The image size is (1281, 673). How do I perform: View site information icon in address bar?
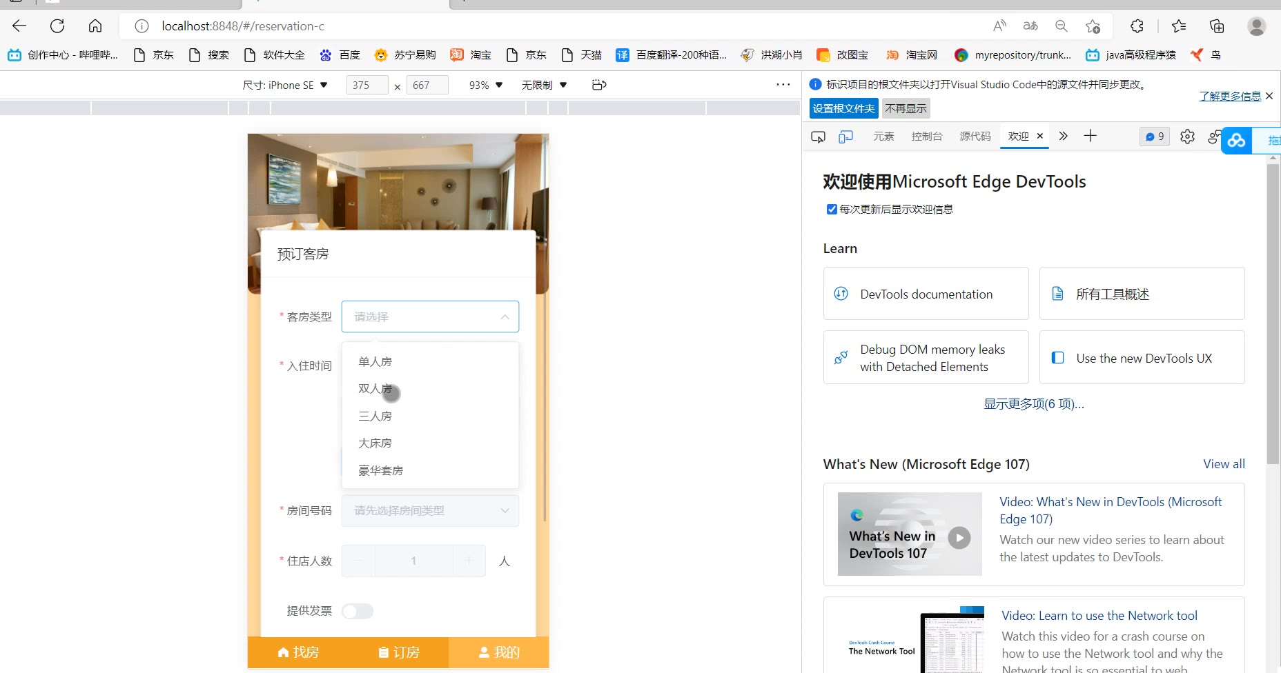click(x=141, y=26)
